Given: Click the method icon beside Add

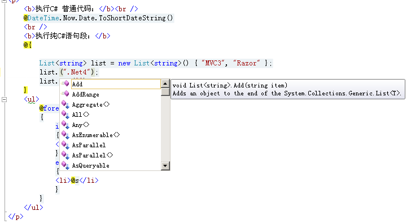Looking at the screenshot, I should coord(65,84).
